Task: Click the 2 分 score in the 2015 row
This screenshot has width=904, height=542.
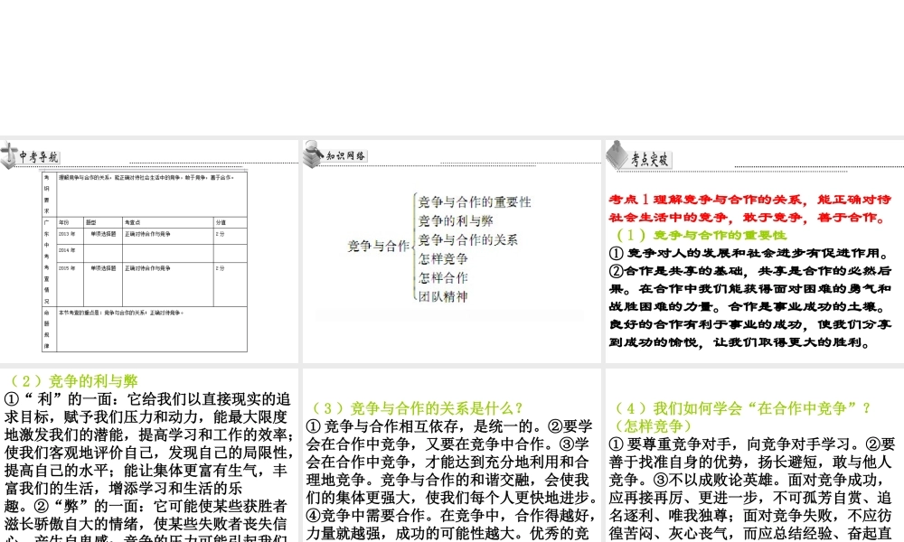Action: (x=221, y=268)
